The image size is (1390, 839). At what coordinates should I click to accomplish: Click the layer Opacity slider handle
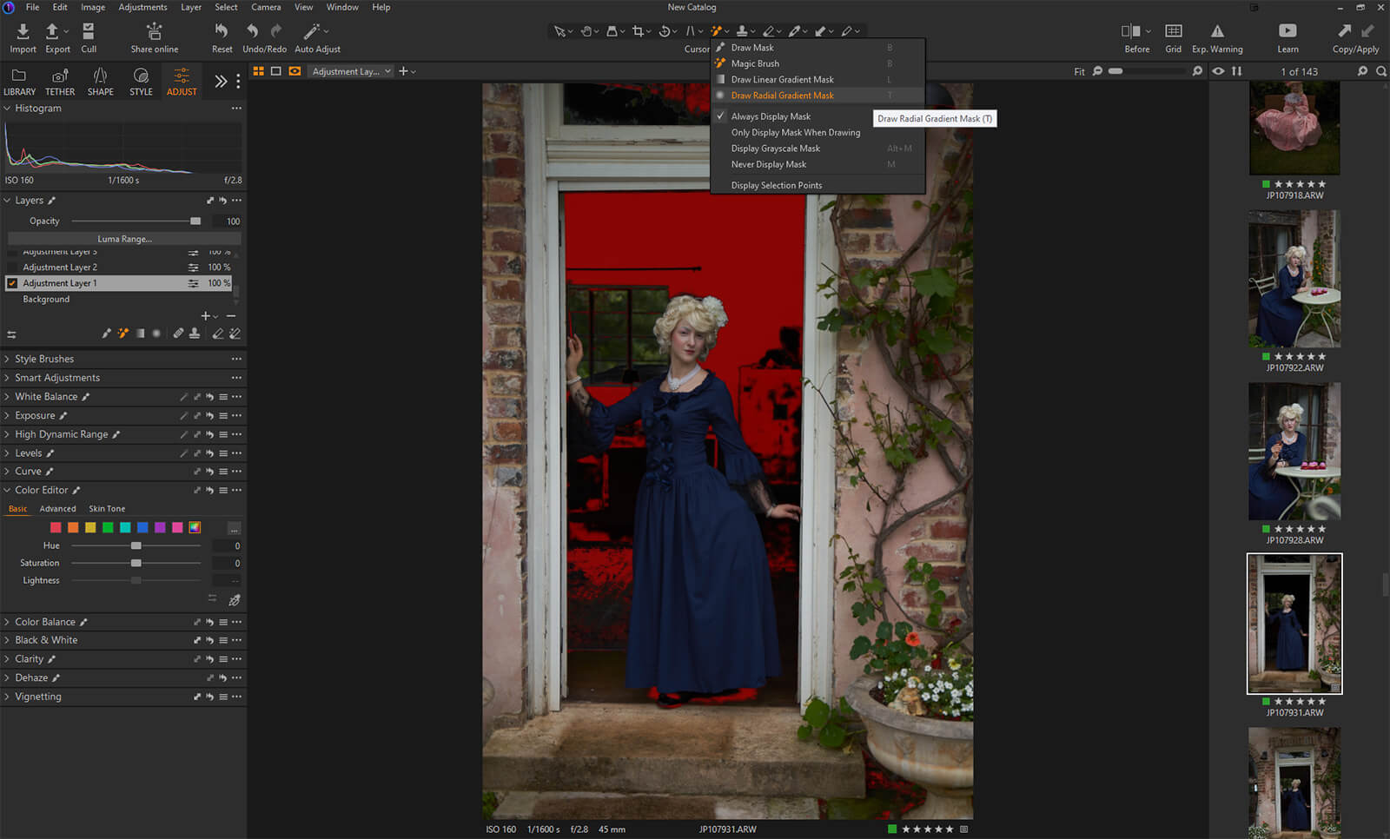pos(195,221)
